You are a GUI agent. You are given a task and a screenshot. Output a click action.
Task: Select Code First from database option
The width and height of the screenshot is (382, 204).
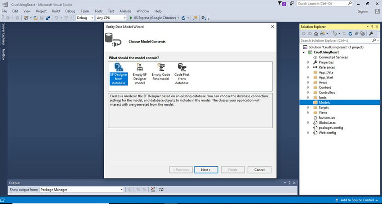tap(182, 74)
